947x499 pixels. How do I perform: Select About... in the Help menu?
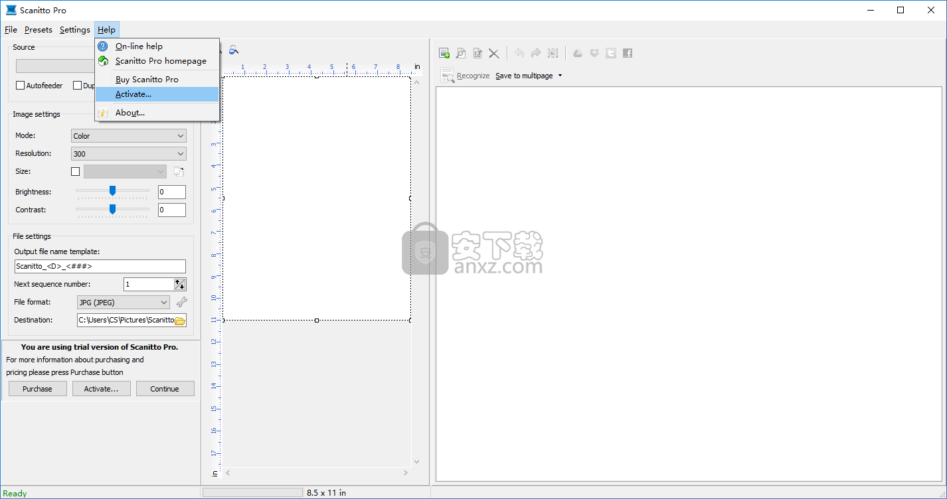coord(157,113)
